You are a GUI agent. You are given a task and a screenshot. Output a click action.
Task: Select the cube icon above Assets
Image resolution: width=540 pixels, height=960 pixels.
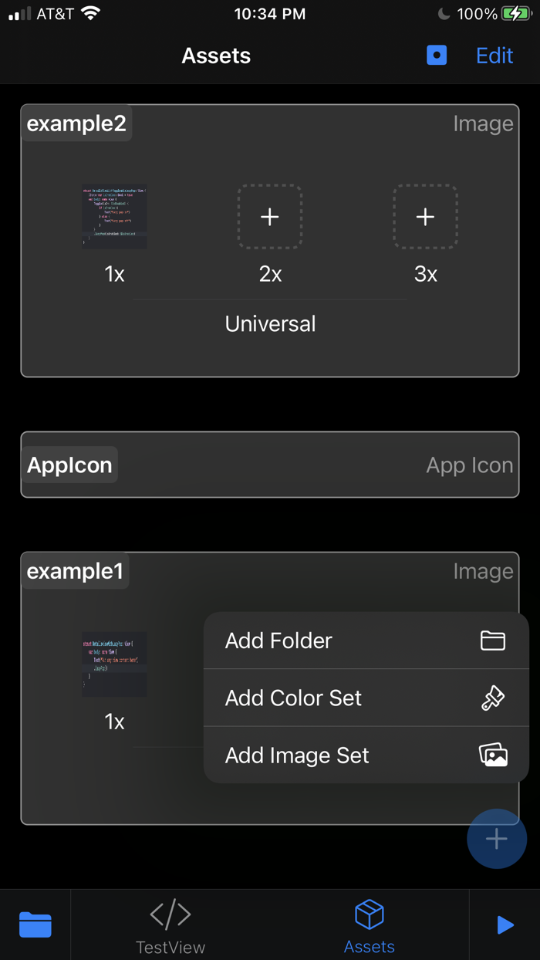click(369, 914)
